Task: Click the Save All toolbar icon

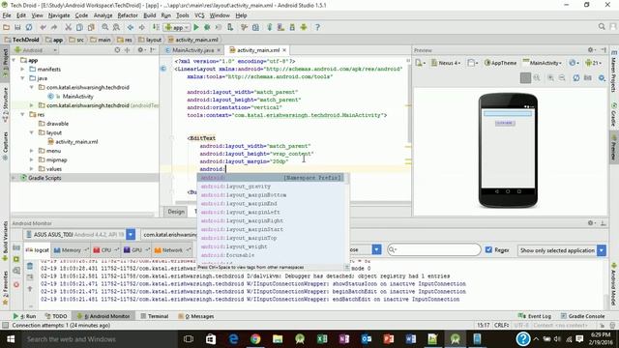Action: point(17,27)
